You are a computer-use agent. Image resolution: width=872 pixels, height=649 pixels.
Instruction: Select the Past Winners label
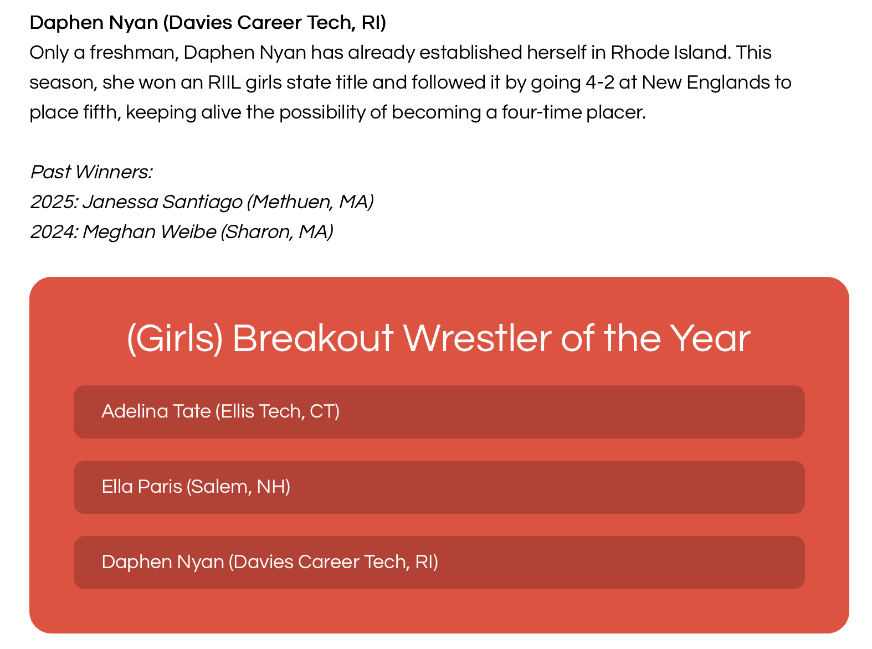coord(93,172)
